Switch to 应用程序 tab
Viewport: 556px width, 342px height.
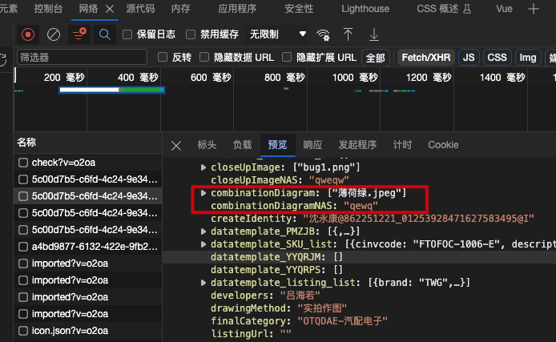(x=237, y=9)
